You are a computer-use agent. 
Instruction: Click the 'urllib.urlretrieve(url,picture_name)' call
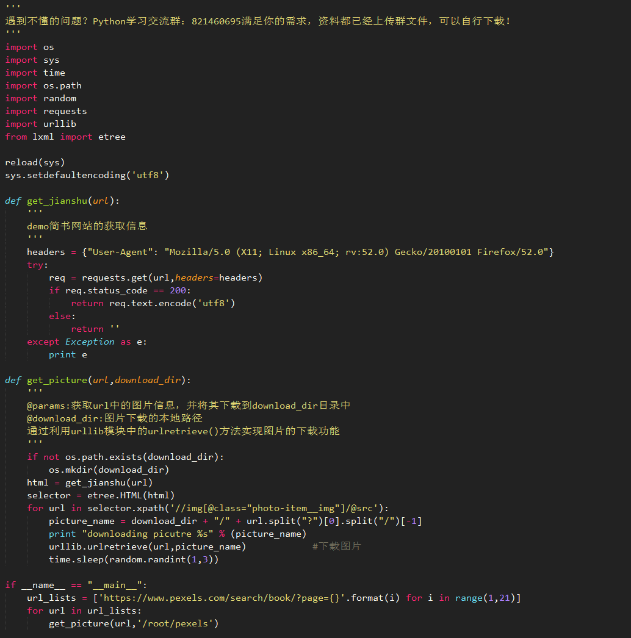(147, 547)
